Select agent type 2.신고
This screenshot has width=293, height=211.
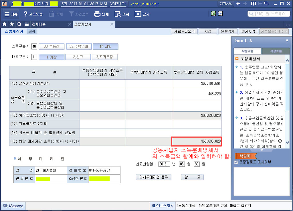(78, 57)
